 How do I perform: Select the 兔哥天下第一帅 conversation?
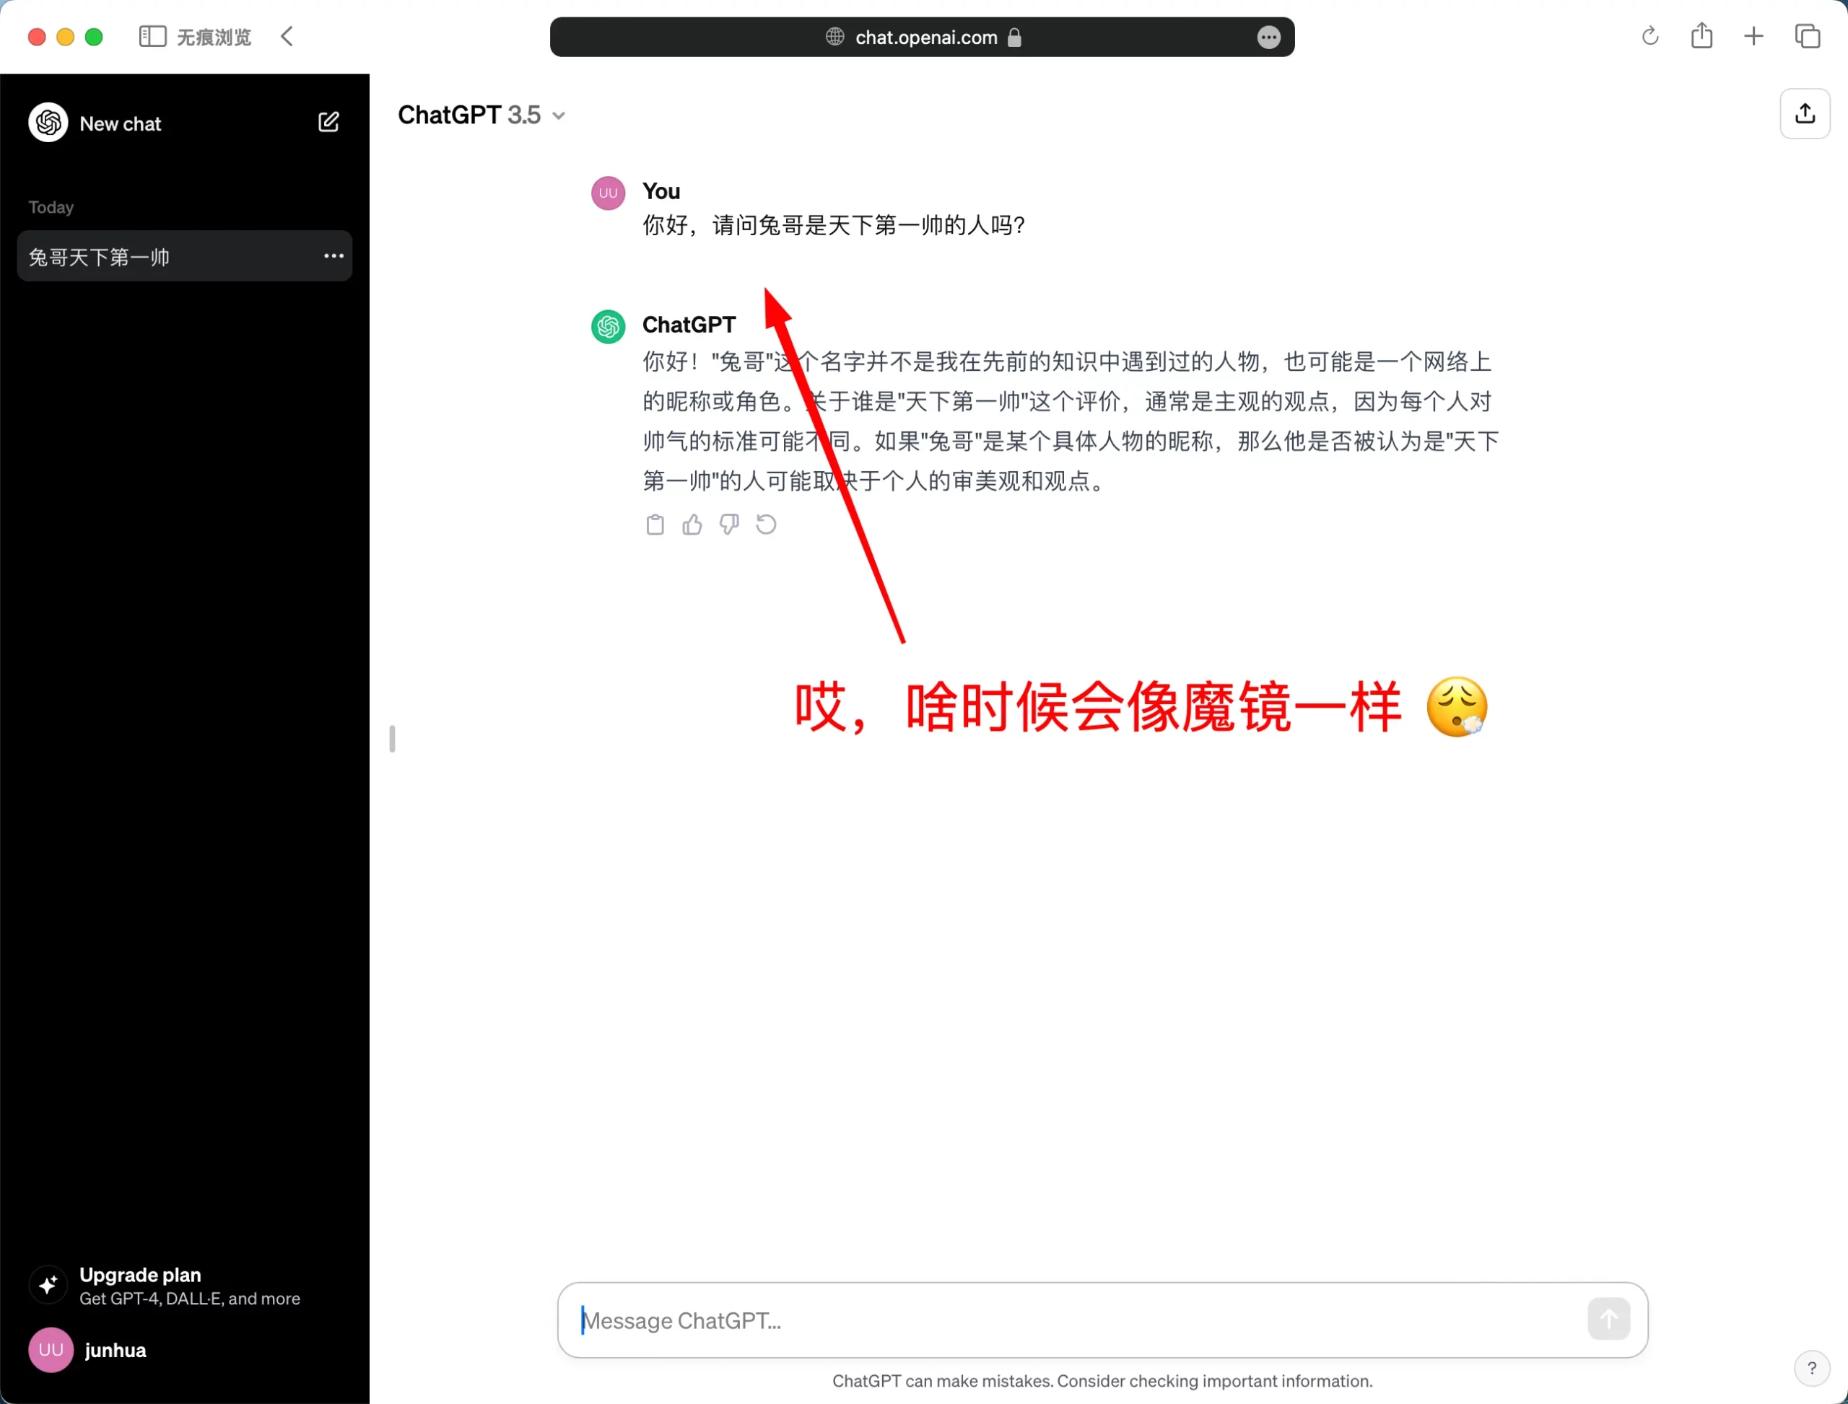(x=184, y=255)
